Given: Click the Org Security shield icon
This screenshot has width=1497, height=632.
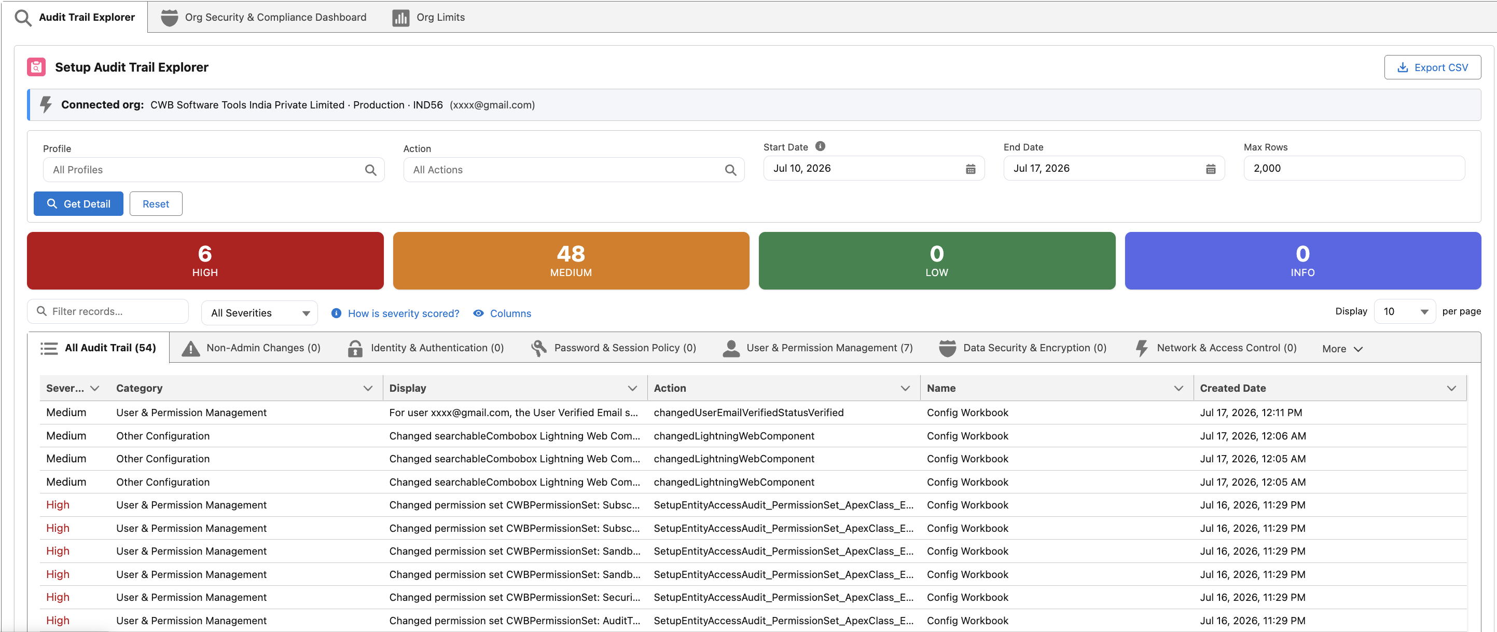Looking at the screenshot, I should click(169, 18).
